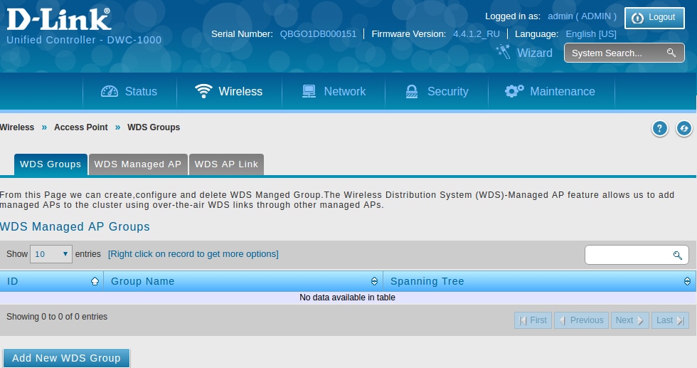Switch to the WDS Managed AP tab
Viewport: 697px width, 368px height.
click(x=138, y=164)
